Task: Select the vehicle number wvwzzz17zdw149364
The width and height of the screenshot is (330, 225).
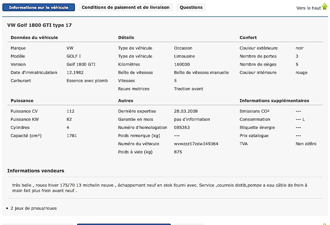Action: [x=196, y=144]
